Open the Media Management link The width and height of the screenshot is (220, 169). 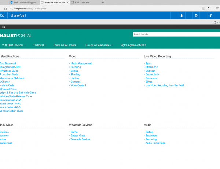pos(81,64)
